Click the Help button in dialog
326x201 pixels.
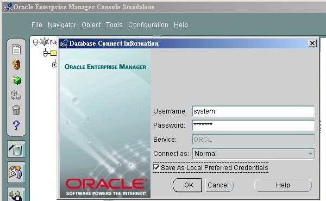[283, 185]
